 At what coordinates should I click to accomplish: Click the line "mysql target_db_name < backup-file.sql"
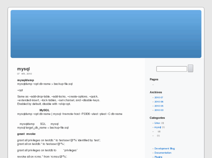click(x=43, y=128)
